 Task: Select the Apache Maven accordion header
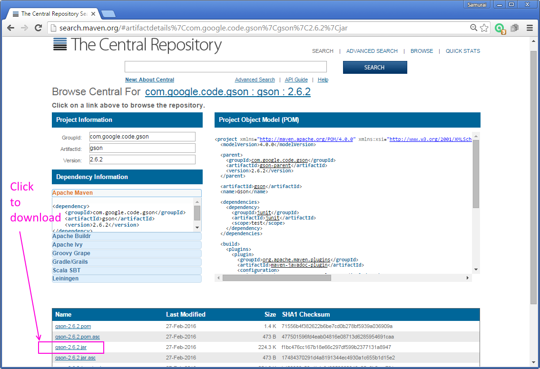(127, 193)
